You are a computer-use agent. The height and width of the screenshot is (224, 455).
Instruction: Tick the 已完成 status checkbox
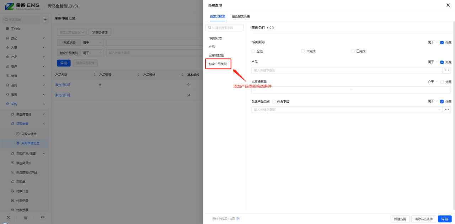point(353,51)
